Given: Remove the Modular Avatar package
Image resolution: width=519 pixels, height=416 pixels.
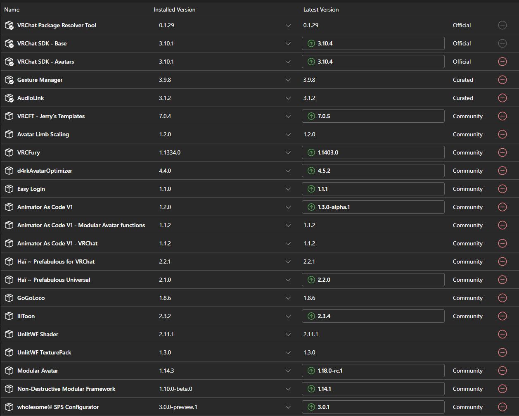Looking at the screenshot, I should point(502,371).
